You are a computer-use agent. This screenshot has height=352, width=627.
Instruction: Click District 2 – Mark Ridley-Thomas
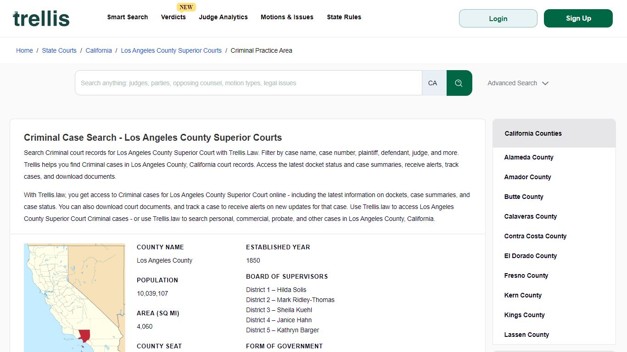click(290, 300)
